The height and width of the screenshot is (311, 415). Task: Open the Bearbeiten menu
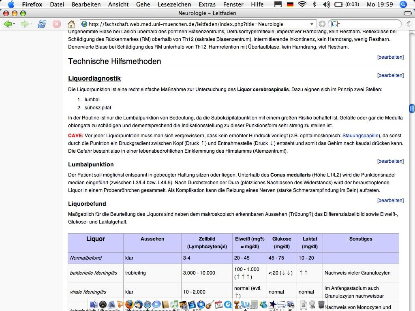(x=86, y=4)
